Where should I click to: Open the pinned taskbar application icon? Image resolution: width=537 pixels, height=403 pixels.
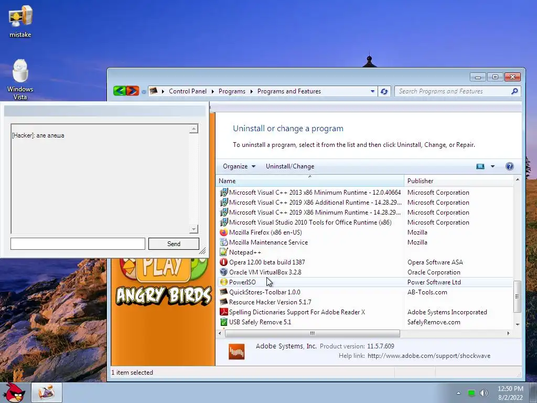(x=47, y=393)
